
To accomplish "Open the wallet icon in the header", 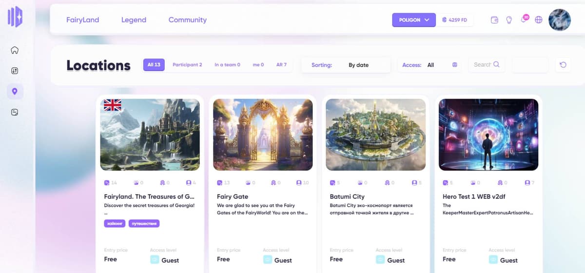I will point(494,20).
